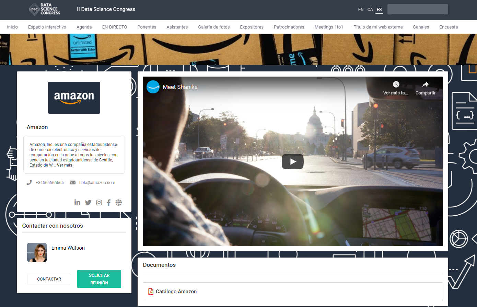Click the Amazon company name heading
This screenshot has height=307, width=477.
point(37,127)
